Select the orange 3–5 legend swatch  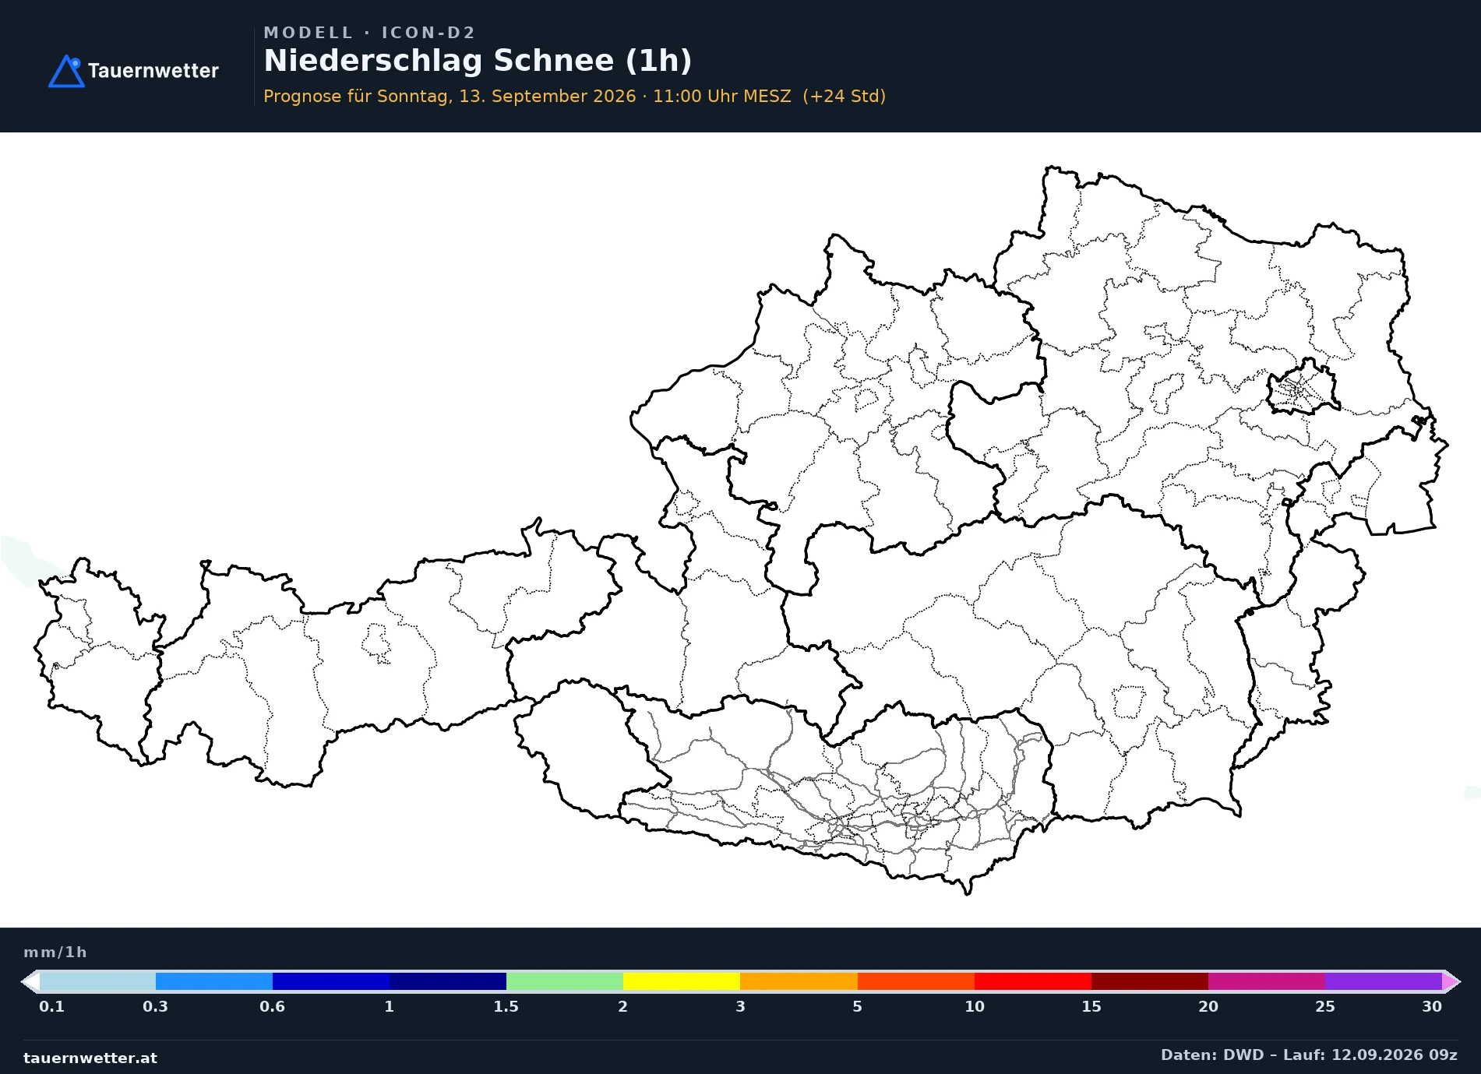point(799,981)
